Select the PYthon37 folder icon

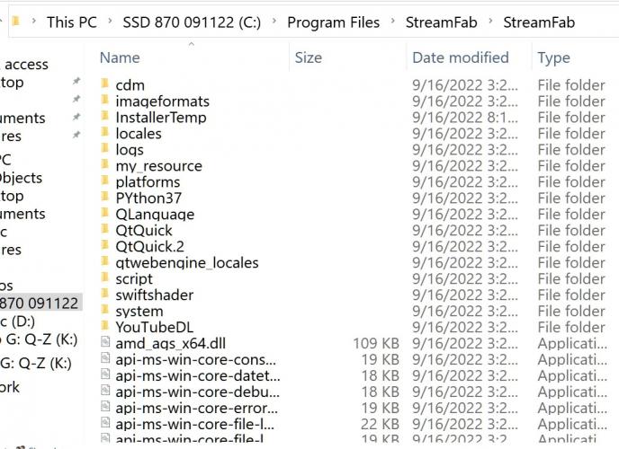[105, 197]
